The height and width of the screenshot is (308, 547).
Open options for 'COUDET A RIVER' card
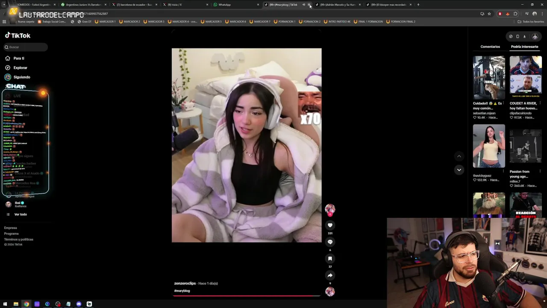point(540,103)
